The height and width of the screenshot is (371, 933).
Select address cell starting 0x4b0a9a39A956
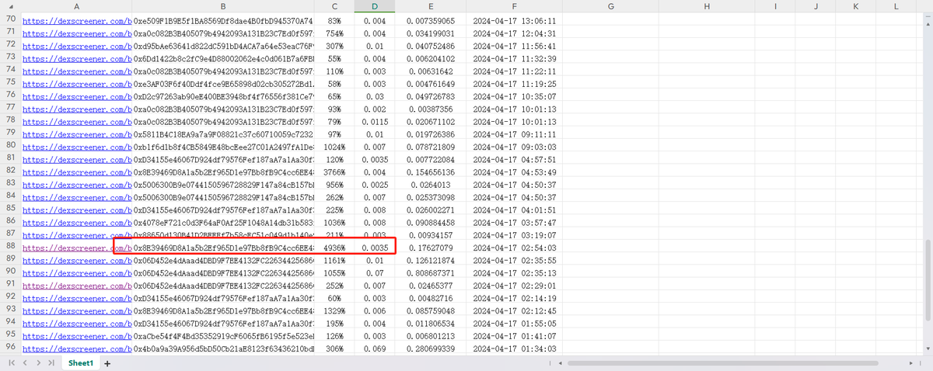[223, 349]
